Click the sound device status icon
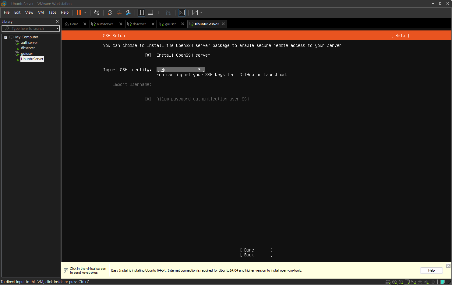 (426, 282)
